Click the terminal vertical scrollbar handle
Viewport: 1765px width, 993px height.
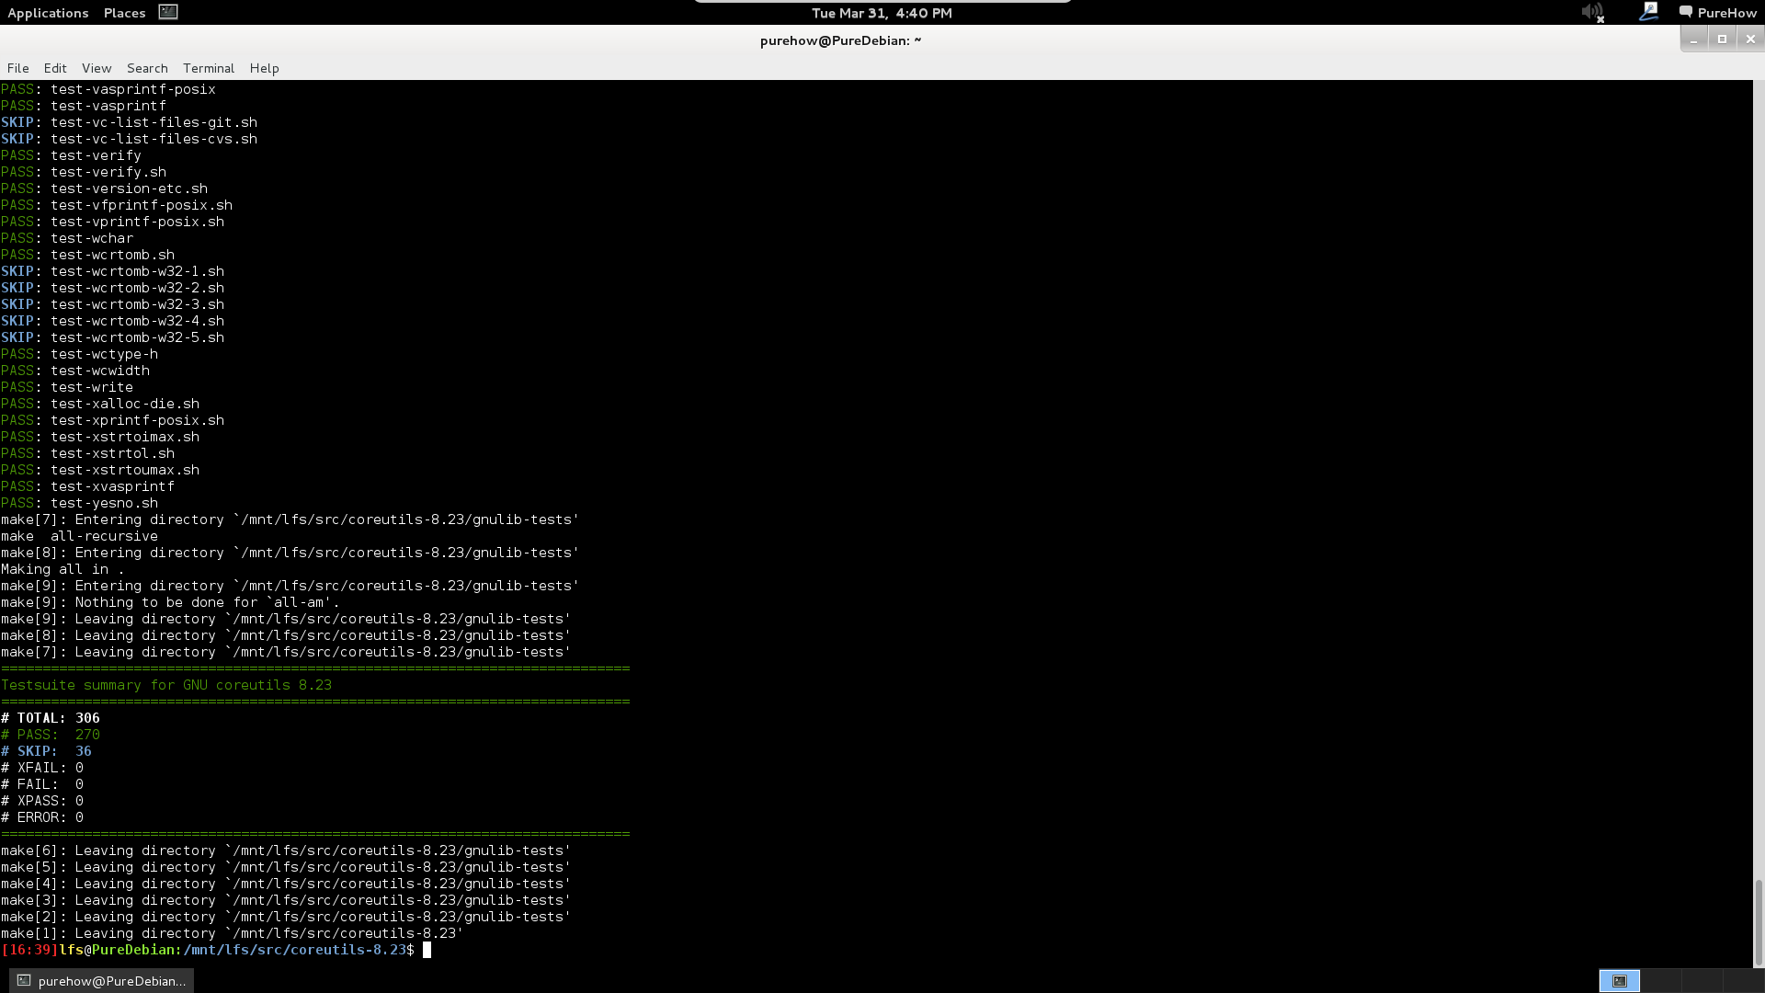click(x=1759, y=922)
